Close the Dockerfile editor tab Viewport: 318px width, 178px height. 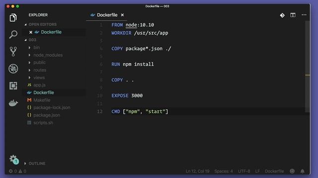(122, 15)
